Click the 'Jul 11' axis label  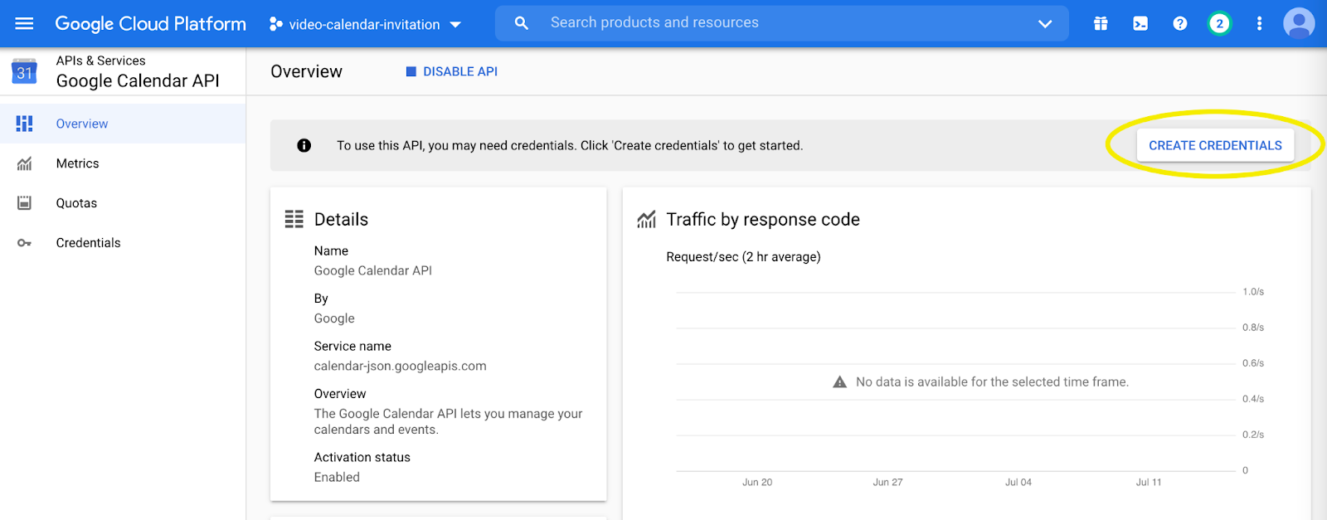point(1149,482)
